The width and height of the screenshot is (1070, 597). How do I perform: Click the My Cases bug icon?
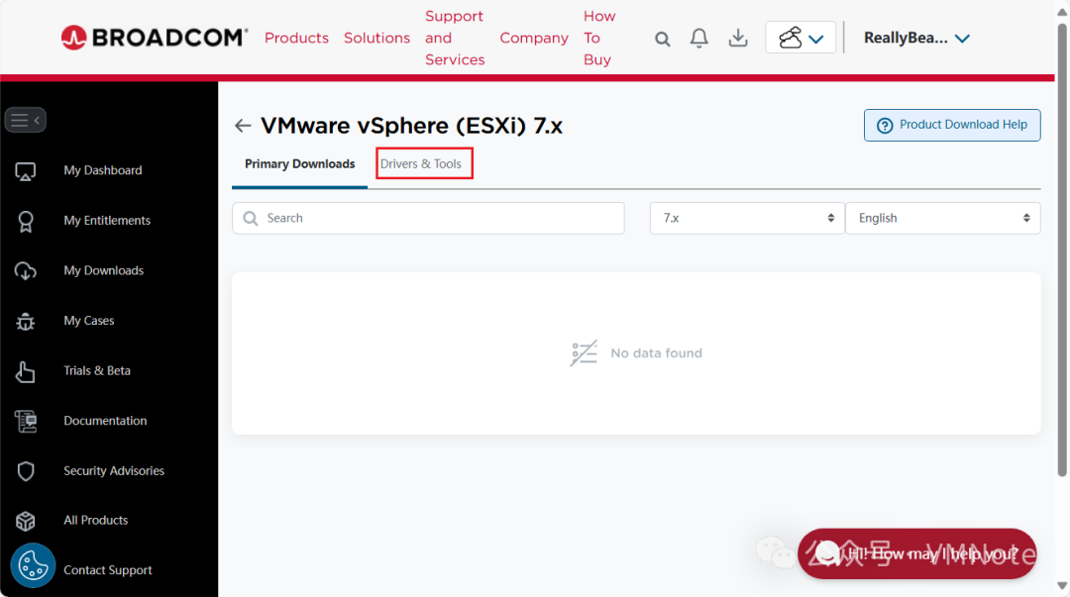[x=25, y=322]
